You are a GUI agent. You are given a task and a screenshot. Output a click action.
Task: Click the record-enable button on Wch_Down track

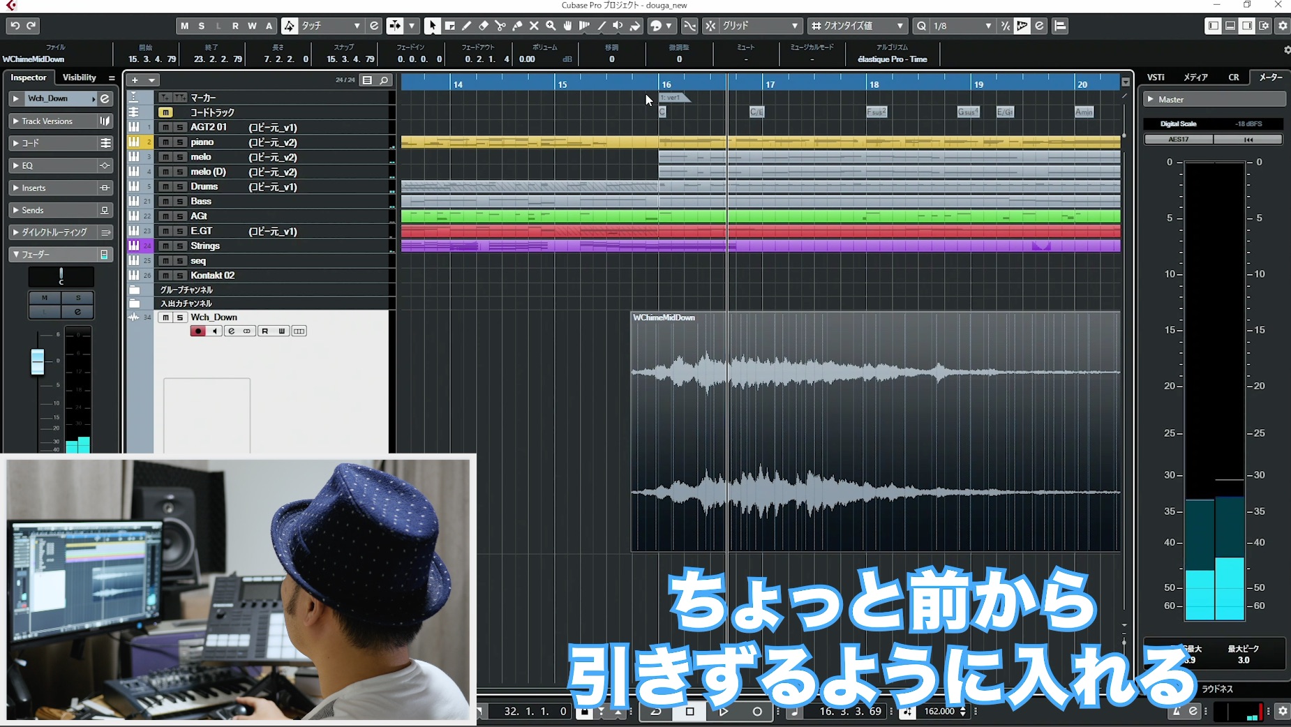198,331
